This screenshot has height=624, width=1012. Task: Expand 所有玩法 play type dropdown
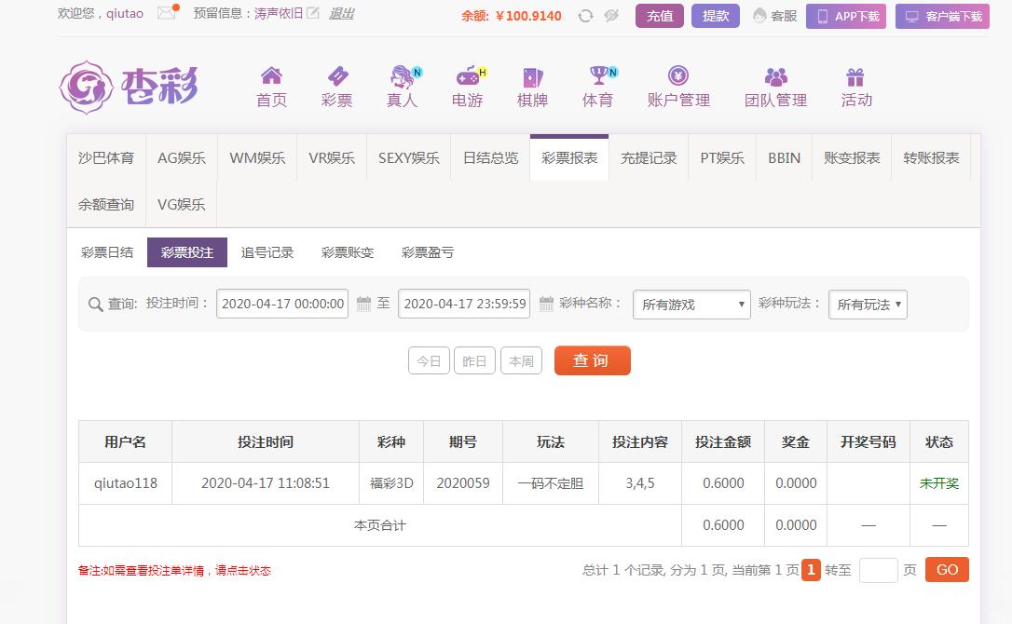[868, 305]
